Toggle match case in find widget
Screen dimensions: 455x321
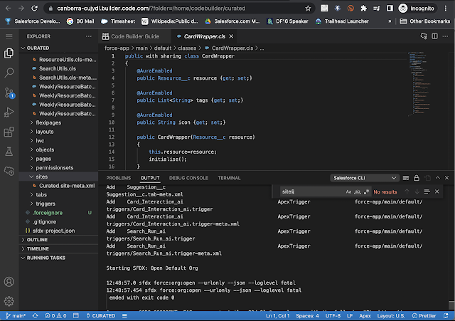coord(348,191)
